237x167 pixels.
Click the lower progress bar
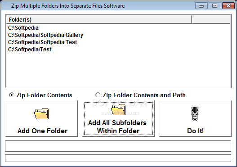click(x=118, y=158)
